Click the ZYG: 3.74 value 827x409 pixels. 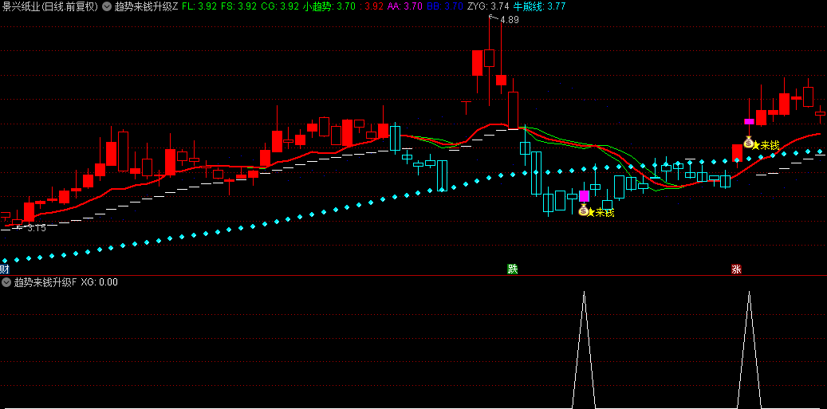click(x=488, y=7)
